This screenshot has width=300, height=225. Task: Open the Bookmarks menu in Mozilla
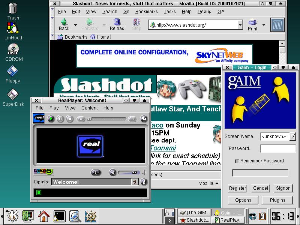[146, 12]
